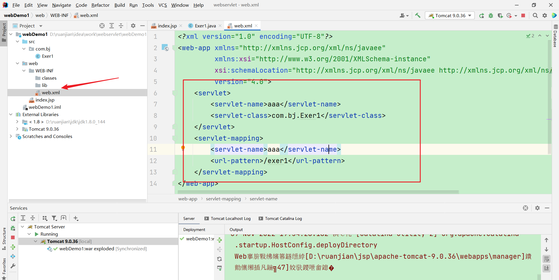Image resolution: width=559 pixels, height=280 pixels.
Task: Open Project panel options gear
Action: pos(133,26)
